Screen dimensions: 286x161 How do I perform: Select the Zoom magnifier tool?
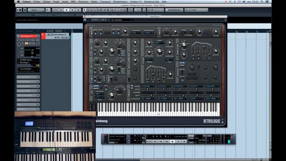(x=101, y=10)
